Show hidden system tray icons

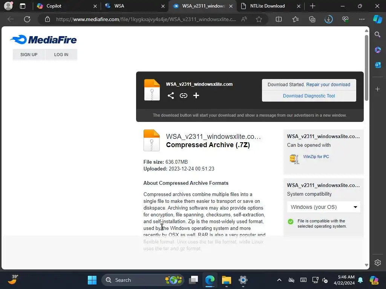point(279,280)
